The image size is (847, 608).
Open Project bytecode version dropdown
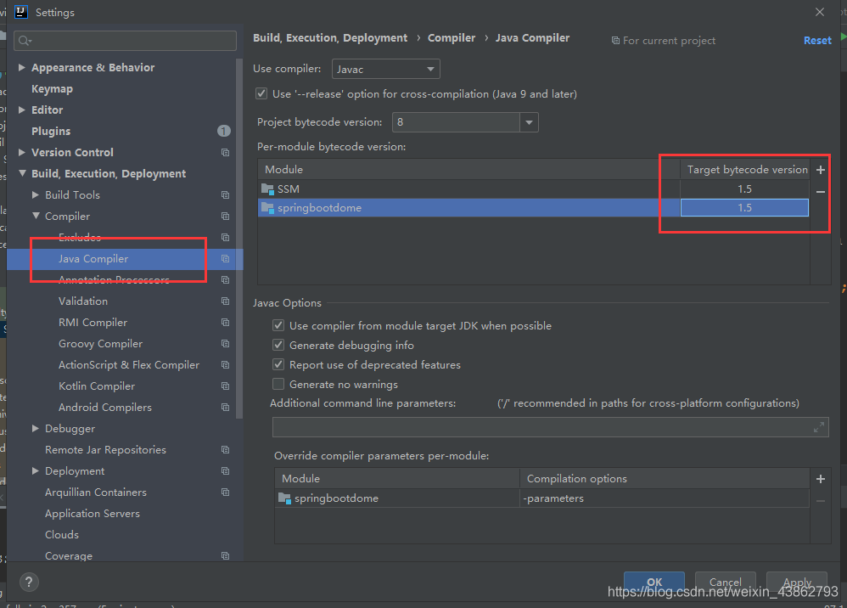pyautogui.click(x=530, y=122)
